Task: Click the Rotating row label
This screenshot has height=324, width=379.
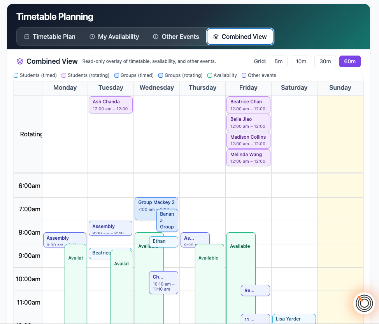Action: coord(31,134)
